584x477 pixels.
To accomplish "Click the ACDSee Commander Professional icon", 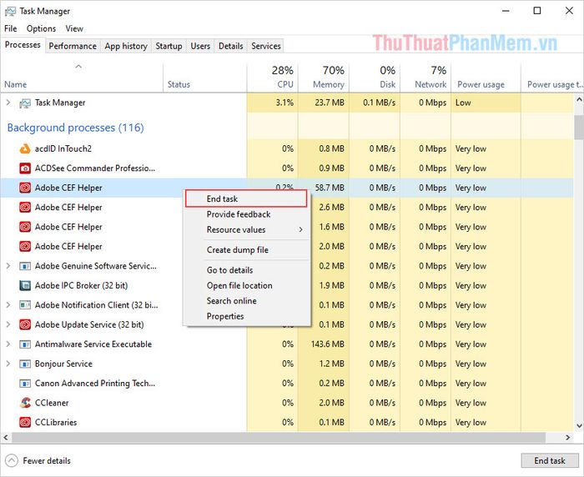I will [25, 168].
